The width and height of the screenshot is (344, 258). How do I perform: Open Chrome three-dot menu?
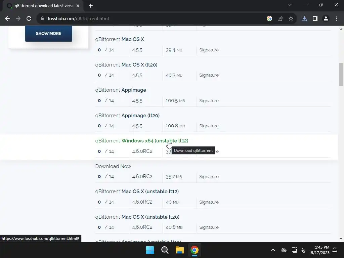tap(337, 19)
